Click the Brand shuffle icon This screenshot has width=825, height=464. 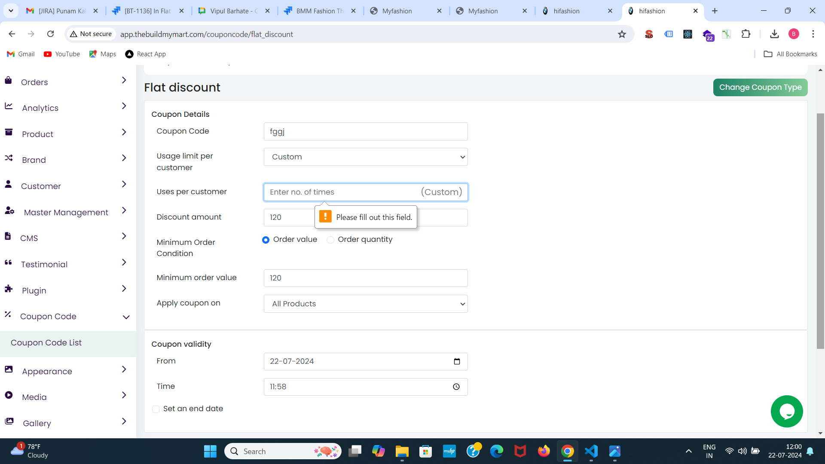(x=9, y=158)
